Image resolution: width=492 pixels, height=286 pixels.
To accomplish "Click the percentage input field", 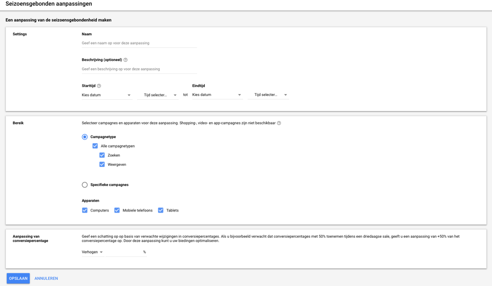I will 124,252.
